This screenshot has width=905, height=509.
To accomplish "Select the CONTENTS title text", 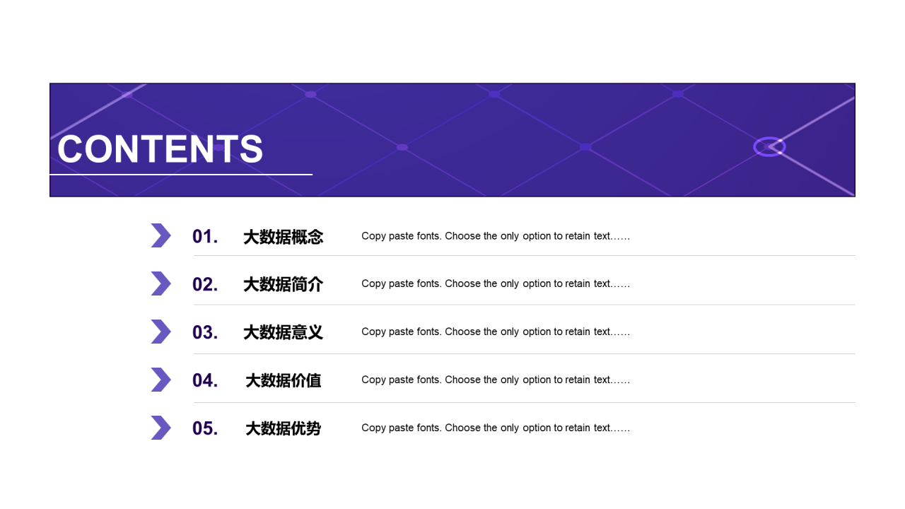I will [160, 149].
